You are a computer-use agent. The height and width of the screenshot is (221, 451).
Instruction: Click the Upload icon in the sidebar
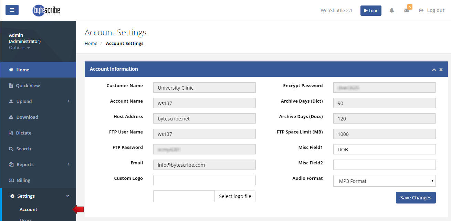click(11, 101)
